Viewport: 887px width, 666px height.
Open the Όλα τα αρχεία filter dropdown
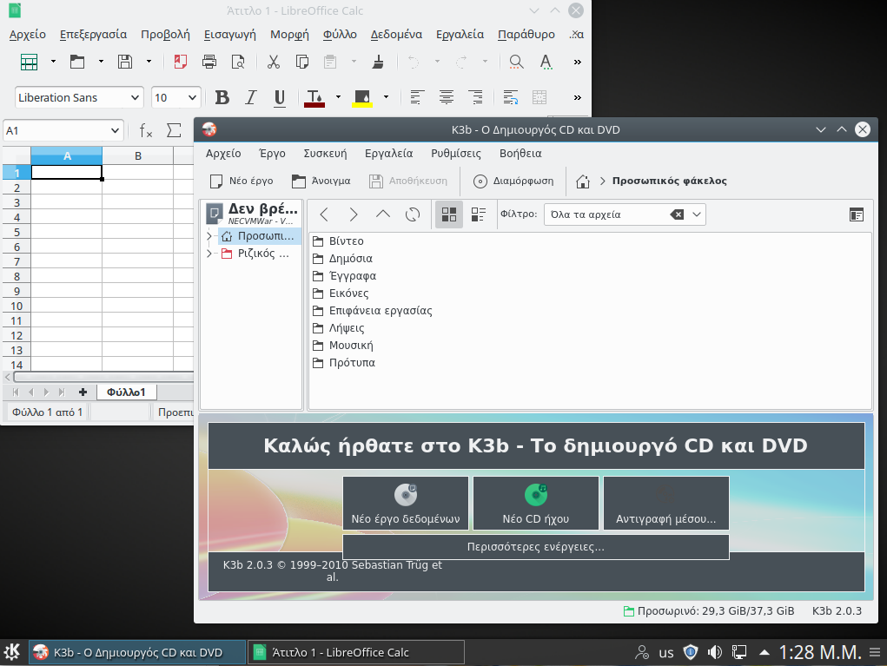[x=697, y=214]
